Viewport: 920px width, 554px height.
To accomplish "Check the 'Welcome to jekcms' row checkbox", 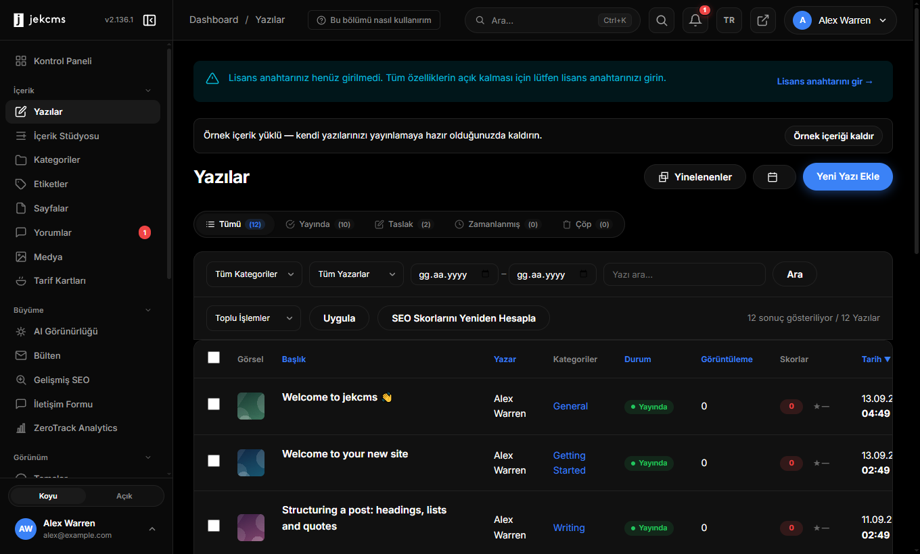I will tap(214, 404).
